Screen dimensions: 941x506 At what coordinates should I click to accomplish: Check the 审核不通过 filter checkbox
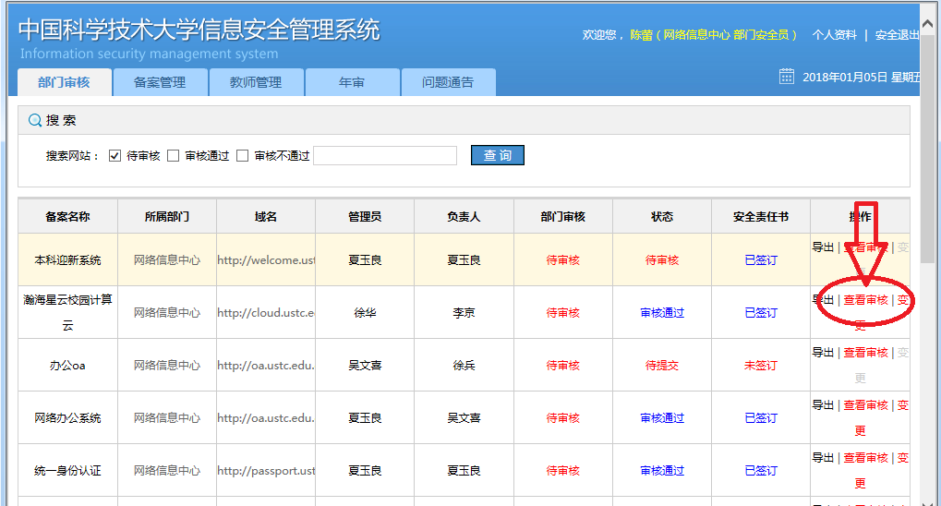click(243, 155)
